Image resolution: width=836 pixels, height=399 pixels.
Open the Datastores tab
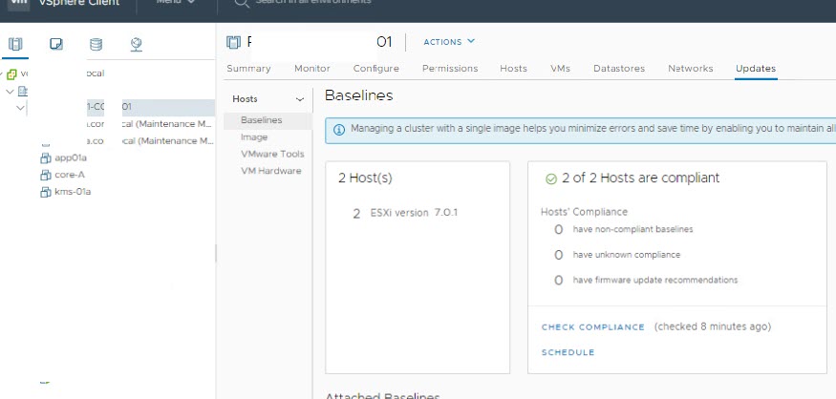[618, 69]
